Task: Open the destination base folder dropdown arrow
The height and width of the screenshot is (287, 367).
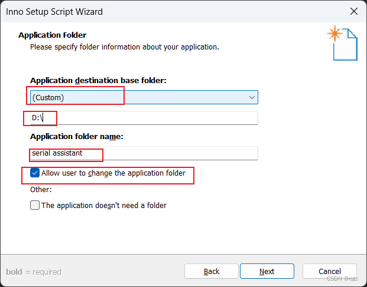Action: point(252,97)
